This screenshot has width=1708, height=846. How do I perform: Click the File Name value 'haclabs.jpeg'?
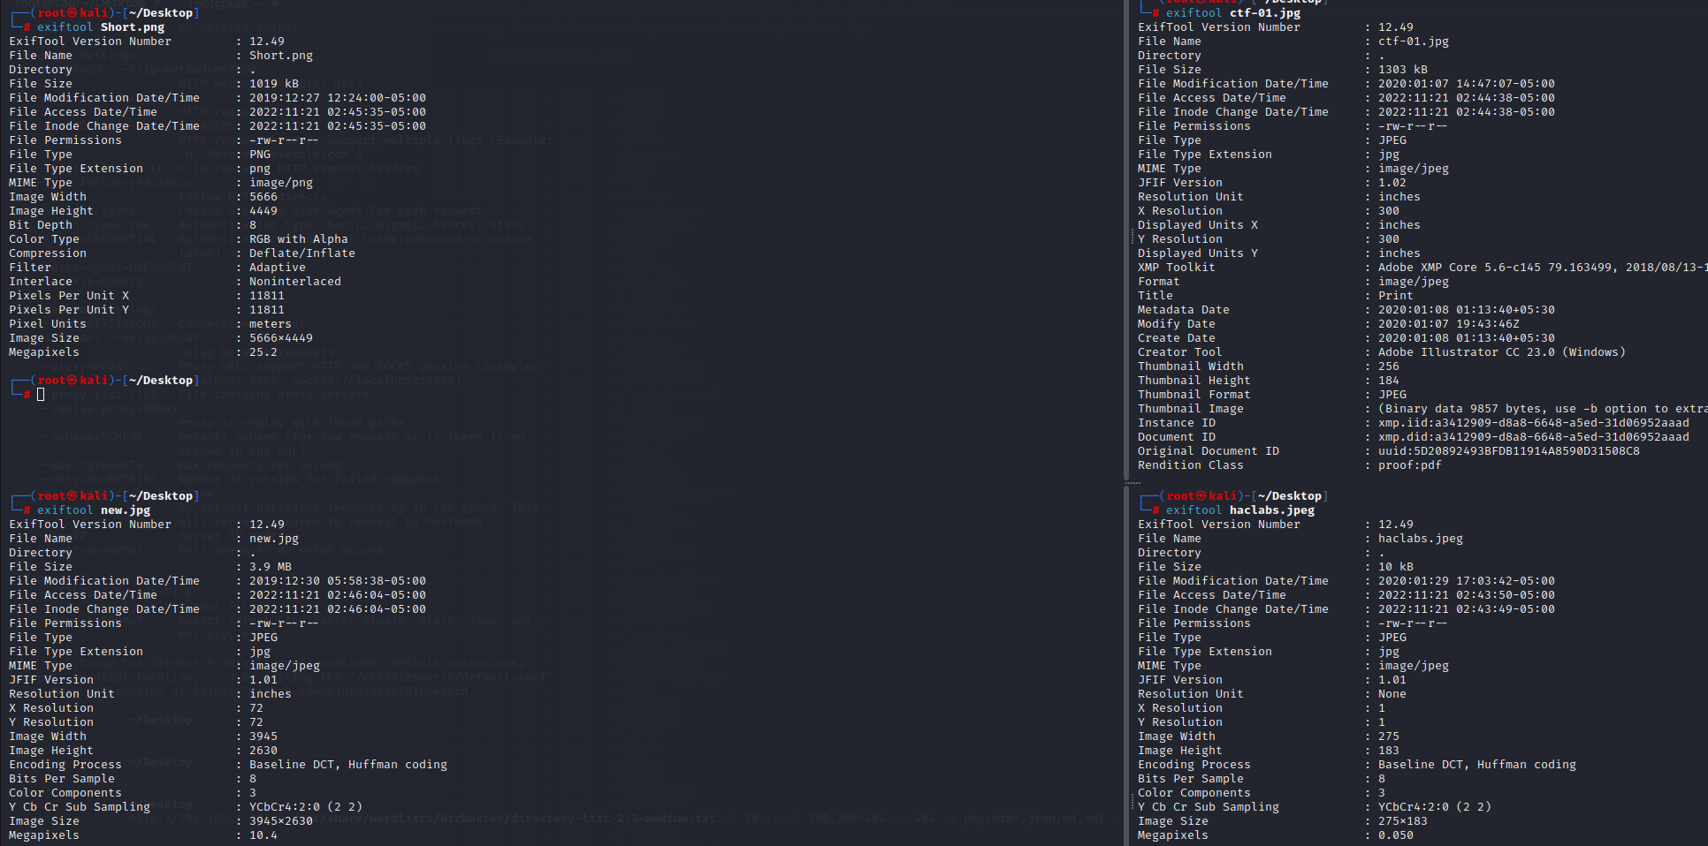(x=1421, y=539)
